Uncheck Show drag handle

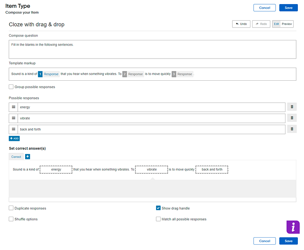coord(159,208)
